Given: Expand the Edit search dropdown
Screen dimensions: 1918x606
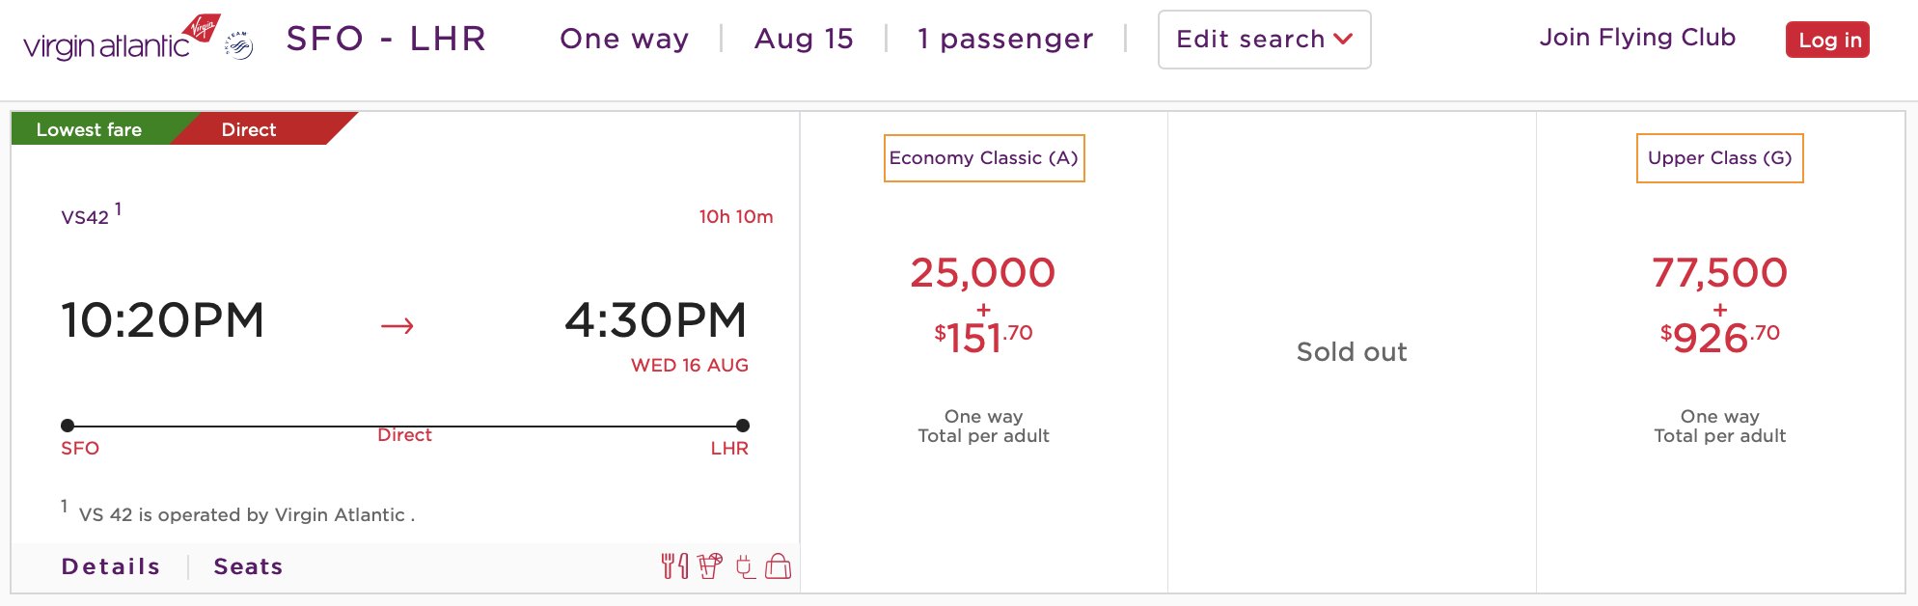Looking at the screenshot, I should pos(1263,40).
